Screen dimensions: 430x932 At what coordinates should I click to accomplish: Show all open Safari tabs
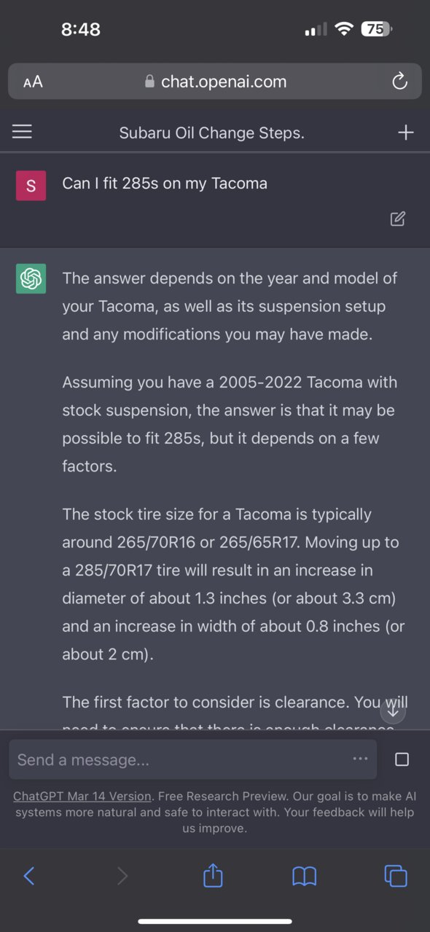click(x=395, y=875)
